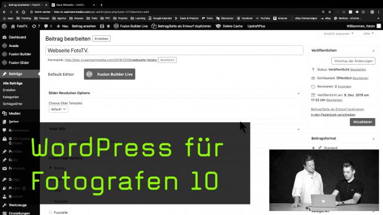Viewport: 383px width, 215px height.
Task: Open the Einstellungen sidebar item
Action: pyautogui.click(x=19, y=213)
